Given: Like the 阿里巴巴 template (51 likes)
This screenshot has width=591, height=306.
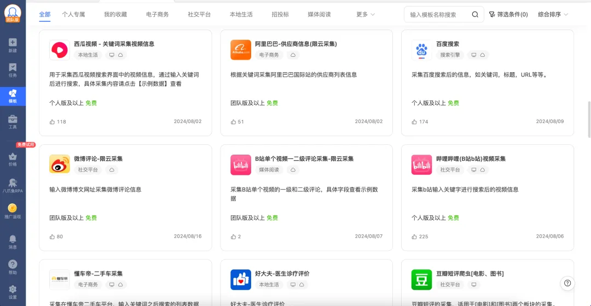Looking at the screenshot, I should tap(233, 121).
